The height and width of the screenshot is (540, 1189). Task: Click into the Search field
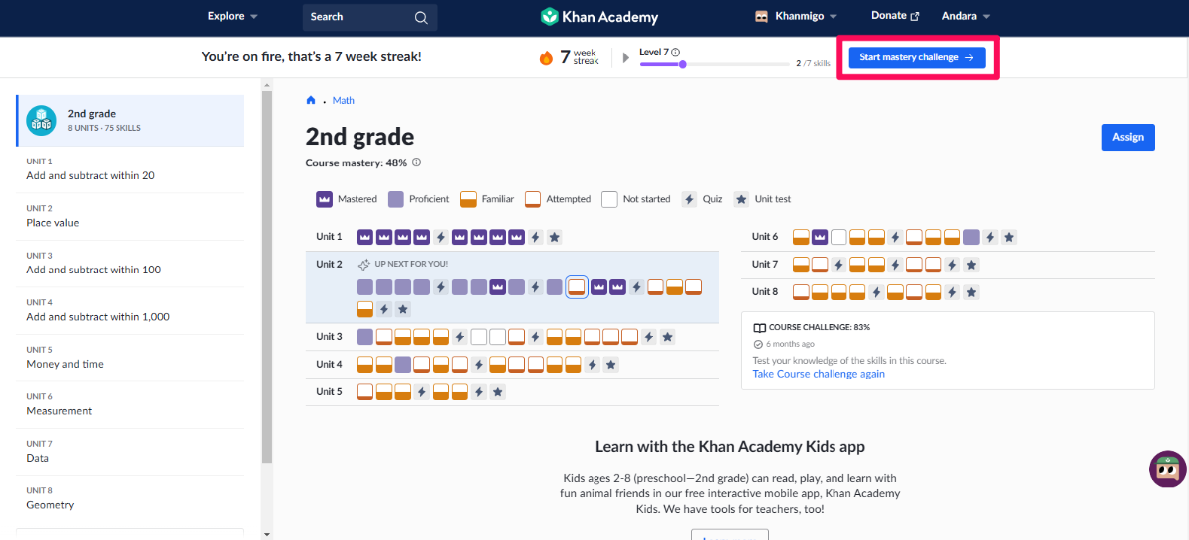(370, 17)
